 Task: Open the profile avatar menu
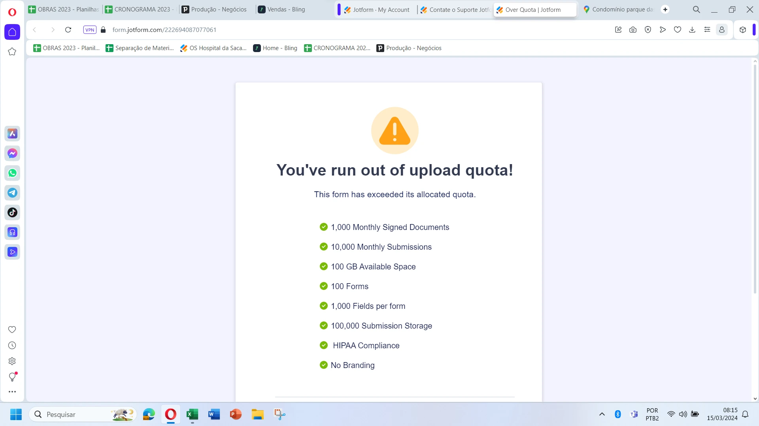pos(722,30)
